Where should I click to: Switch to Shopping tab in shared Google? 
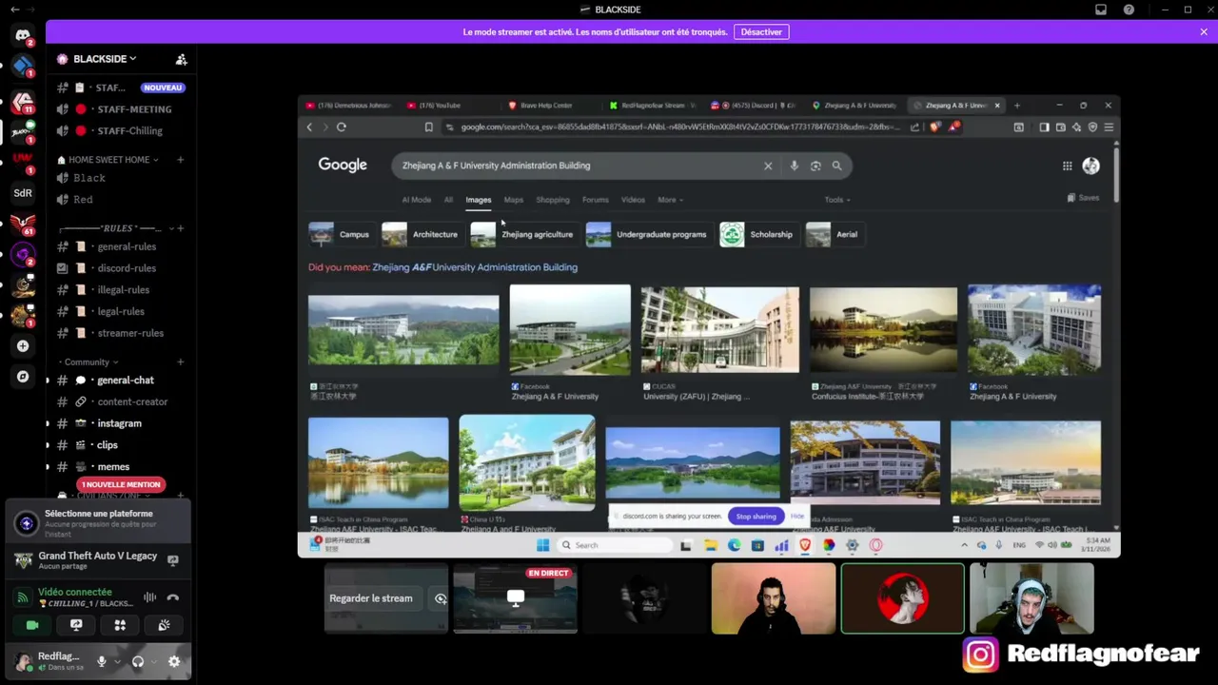[x=553, y=200]
